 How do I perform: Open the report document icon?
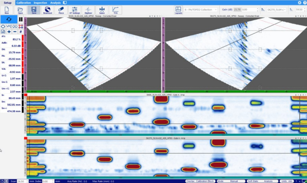[3, 32]
